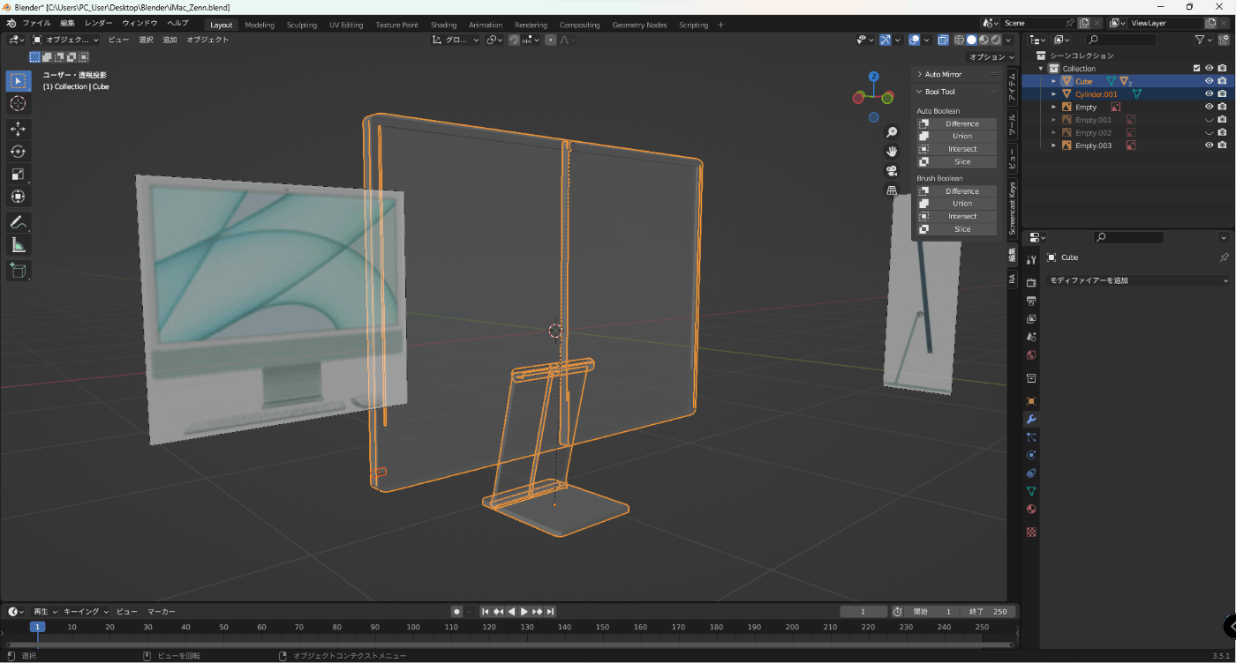Open the viewport options dropdown
The width and height of the screenshot is (1236, 663).
tap(992, 57)
